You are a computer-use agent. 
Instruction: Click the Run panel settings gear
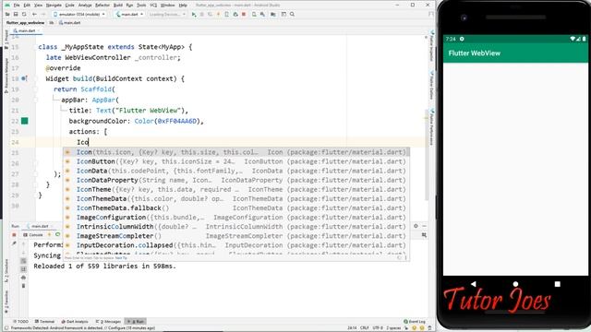pos(416,226)
